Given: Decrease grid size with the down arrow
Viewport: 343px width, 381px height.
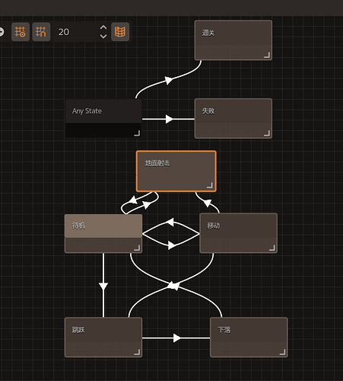Looking at the screenshot, I should 103,36.
